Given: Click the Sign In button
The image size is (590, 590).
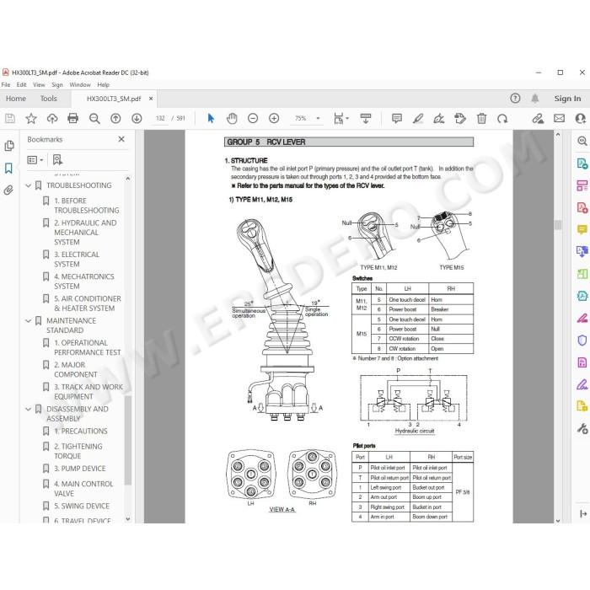Looking at the screenshot, I should pos(567,99).
